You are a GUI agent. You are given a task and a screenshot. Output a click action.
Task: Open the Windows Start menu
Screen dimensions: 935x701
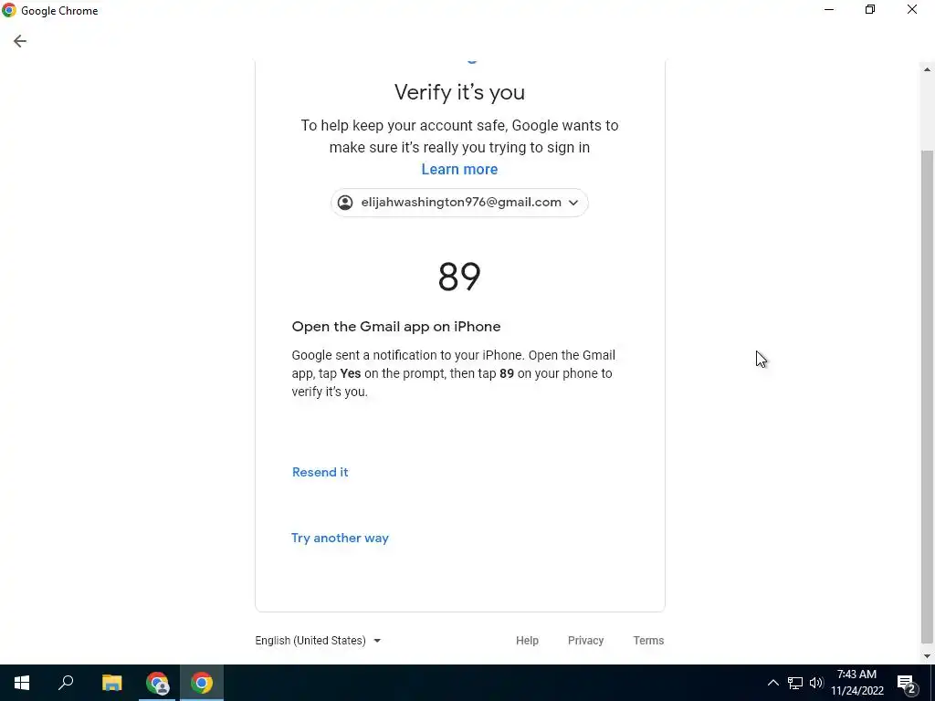(22, 683)
